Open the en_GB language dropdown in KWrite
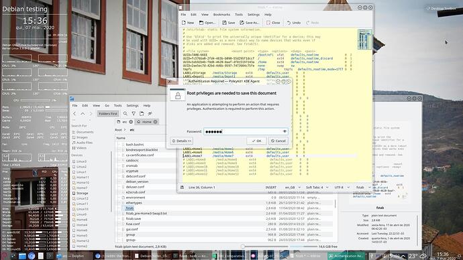 point(293,188)
